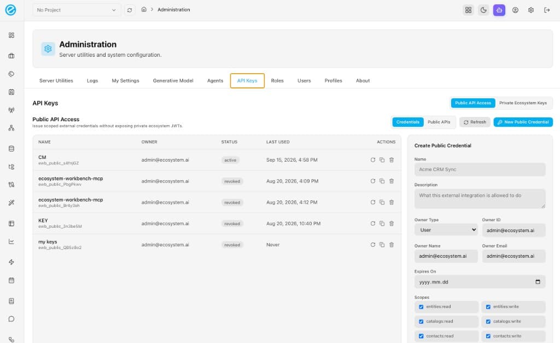This screenshot has height=343, width=560.
Task: Show the Public APIs list
Action: pos(439,122)
